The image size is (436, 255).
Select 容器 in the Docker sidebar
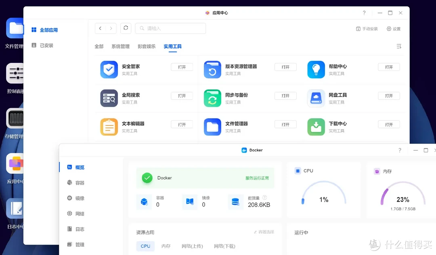tap(80, 182)
